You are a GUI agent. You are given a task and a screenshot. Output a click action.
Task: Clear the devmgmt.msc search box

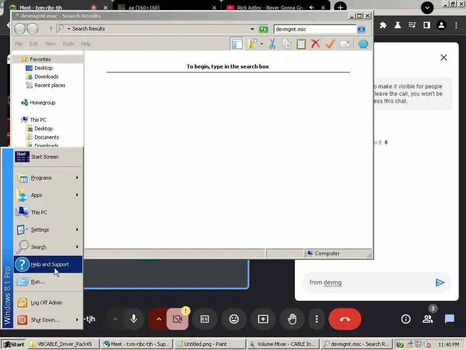coord(361,29)
